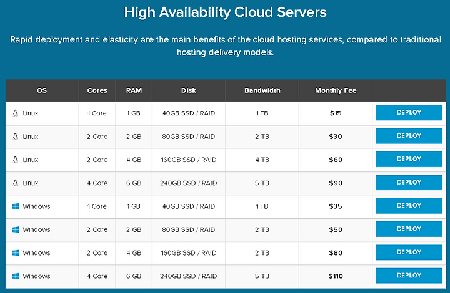Click 240GB SSD / RAID in the $90 row
This screenshot has width=450, height=293.
189,183
